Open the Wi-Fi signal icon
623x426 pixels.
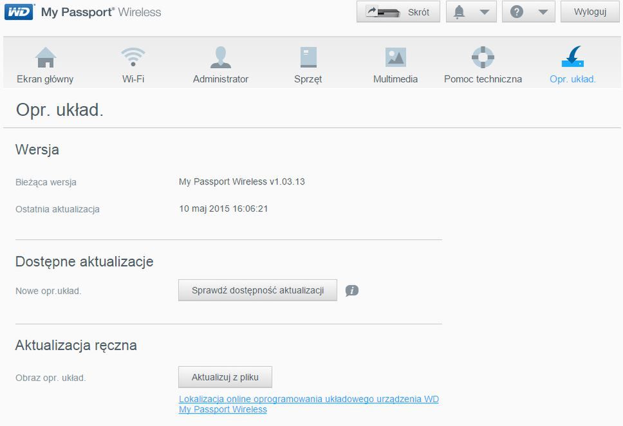[133, 57]
